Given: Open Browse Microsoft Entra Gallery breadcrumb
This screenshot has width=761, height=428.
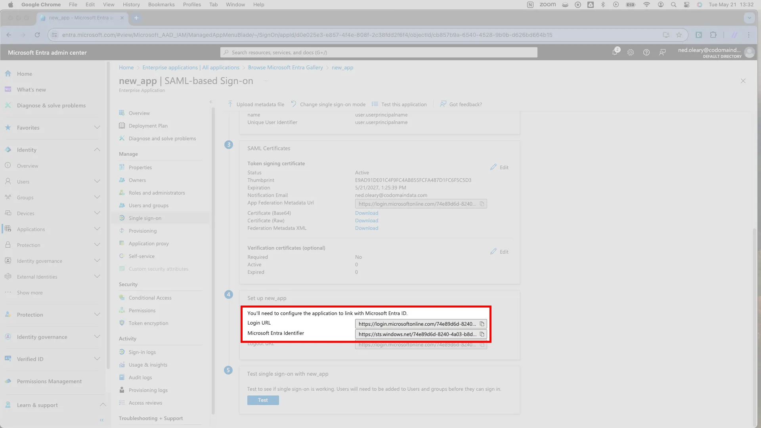Looking at the screenshot, I should pos(285,67).
